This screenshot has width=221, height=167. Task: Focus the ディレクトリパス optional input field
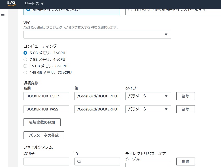pos(148,165)
